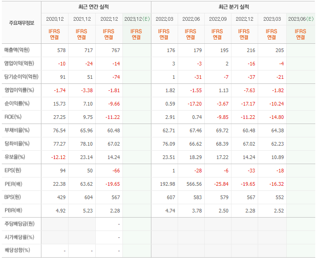Screen dimensions: 318x260
Task: Click the ROE value 27.25
Action: tap(59, 117)
